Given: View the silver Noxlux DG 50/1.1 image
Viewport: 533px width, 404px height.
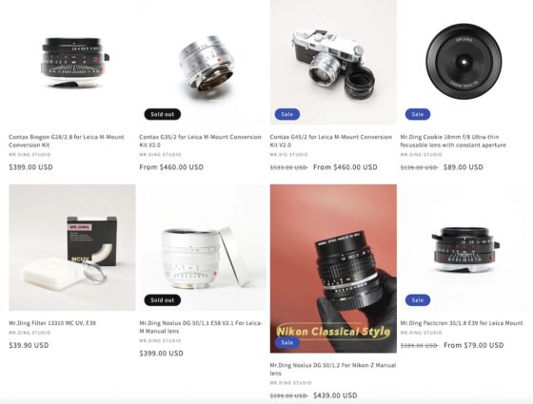Looking at the screenshot, I should tap(203, 247).
